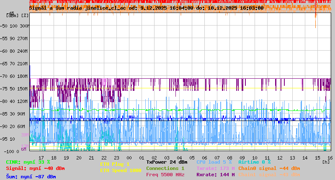This screenshot has height=180, width=335.
Task: Click the Freq 5500 MHz label
Action: (165, 175)
